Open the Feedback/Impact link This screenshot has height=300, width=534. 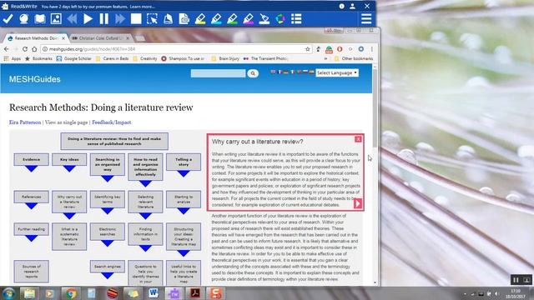click(111, 122)
